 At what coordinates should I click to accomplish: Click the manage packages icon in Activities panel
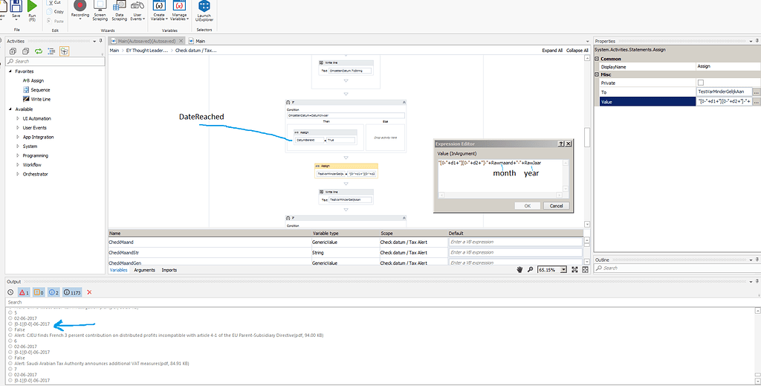tap(64, 51)
